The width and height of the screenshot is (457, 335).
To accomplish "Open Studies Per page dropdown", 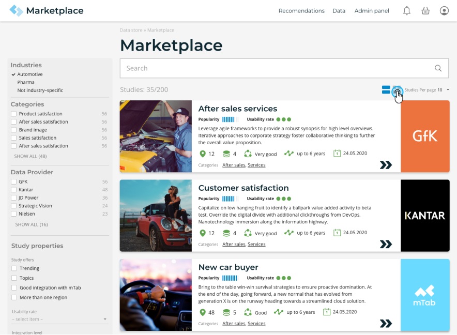I will tap(443, 90).
